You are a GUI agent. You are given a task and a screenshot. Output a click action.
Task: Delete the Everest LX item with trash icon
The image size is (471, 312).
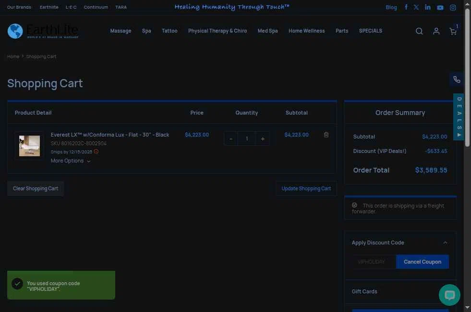326,135
